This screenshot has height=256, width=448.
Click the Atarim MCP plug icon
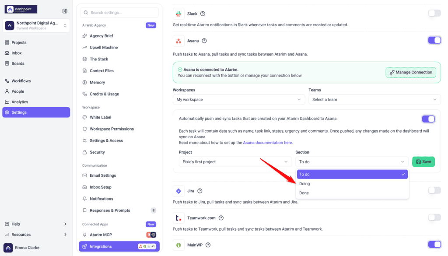(84, 235)
